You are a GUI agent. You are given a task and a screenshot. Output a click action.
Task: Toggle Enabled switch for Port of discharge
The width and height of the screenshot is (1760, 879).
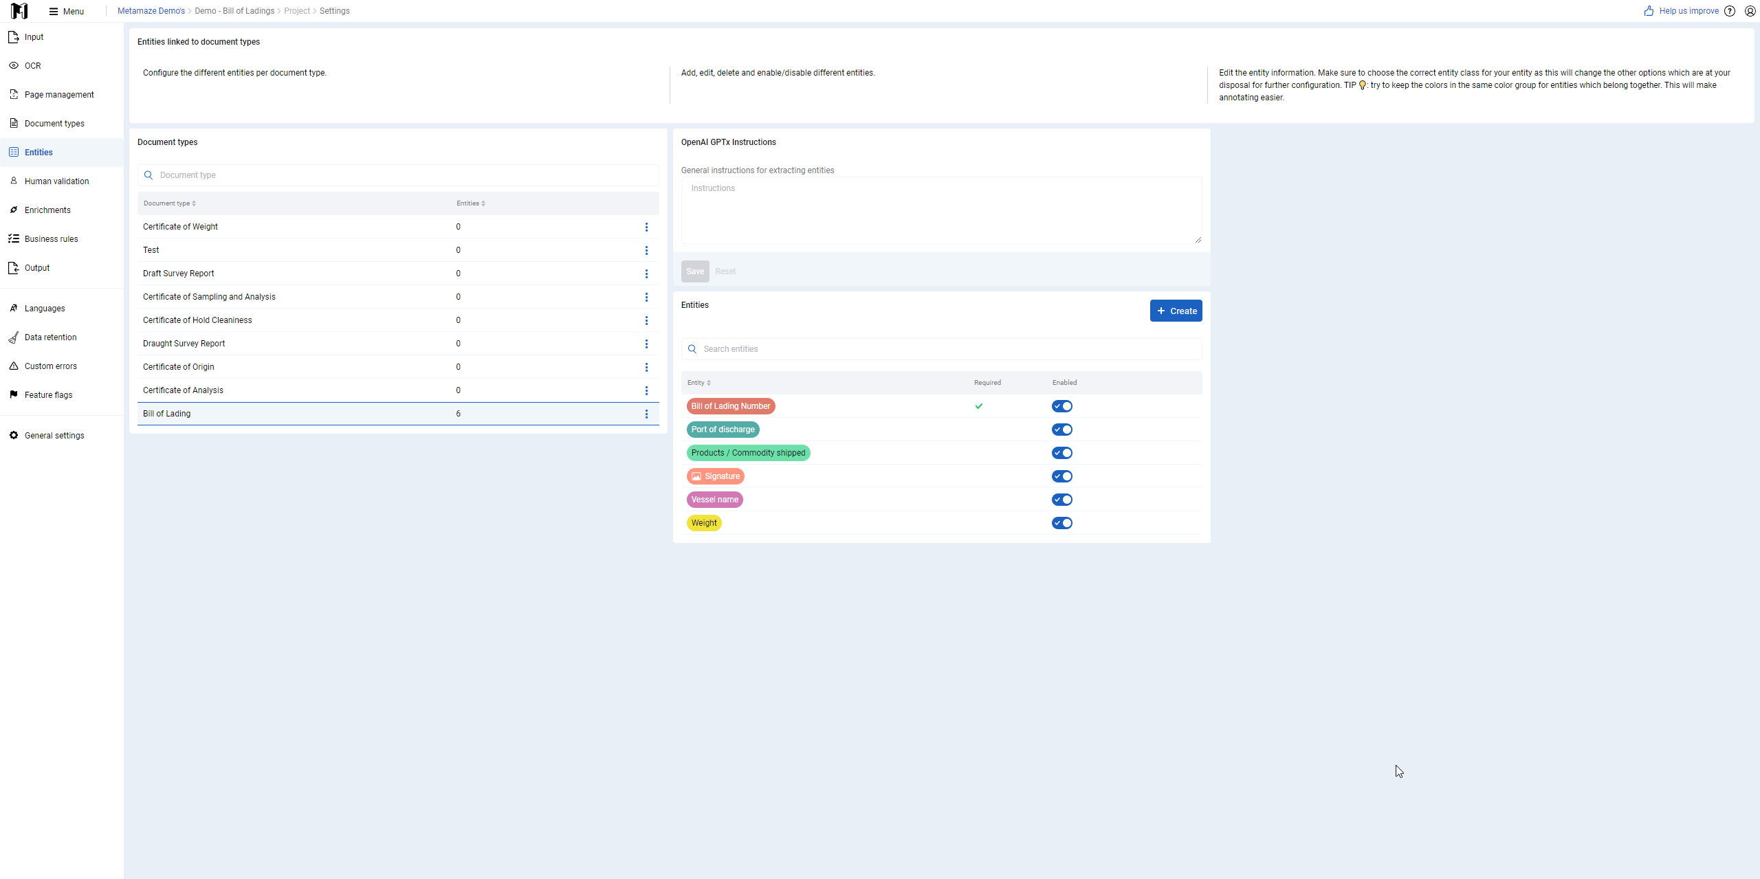point(1062,430)
